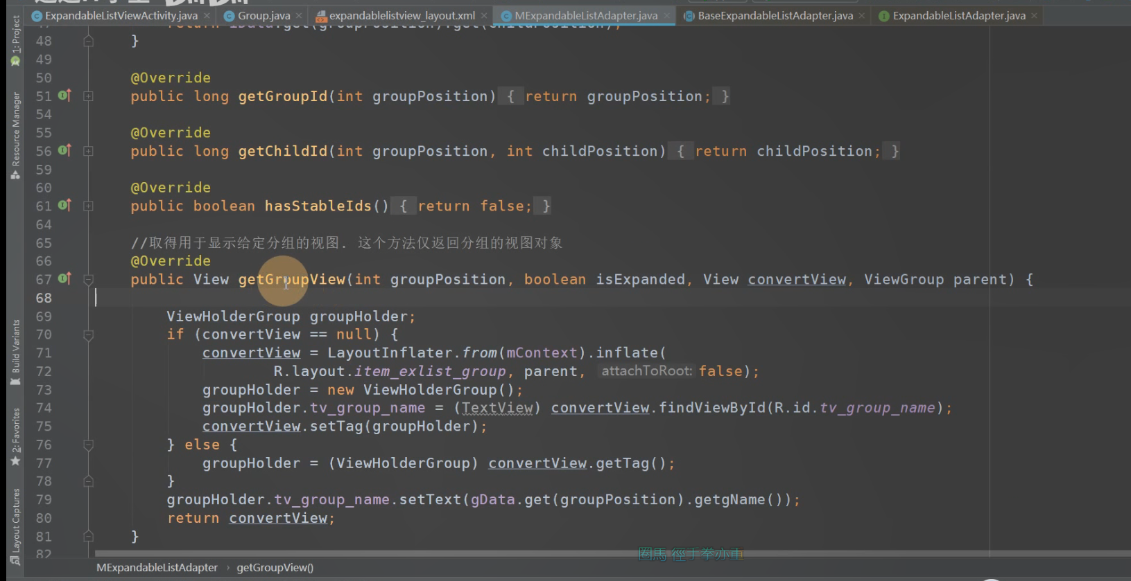Expand folded getGroupId method at line 51
Screen dimensions: 1131x581
pos(89,96)
